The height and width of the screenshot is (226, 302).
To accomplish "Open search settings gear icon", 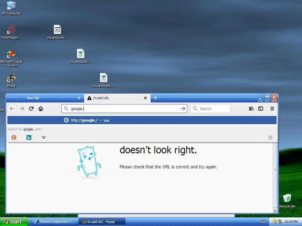I will click(x=270, y=137).
